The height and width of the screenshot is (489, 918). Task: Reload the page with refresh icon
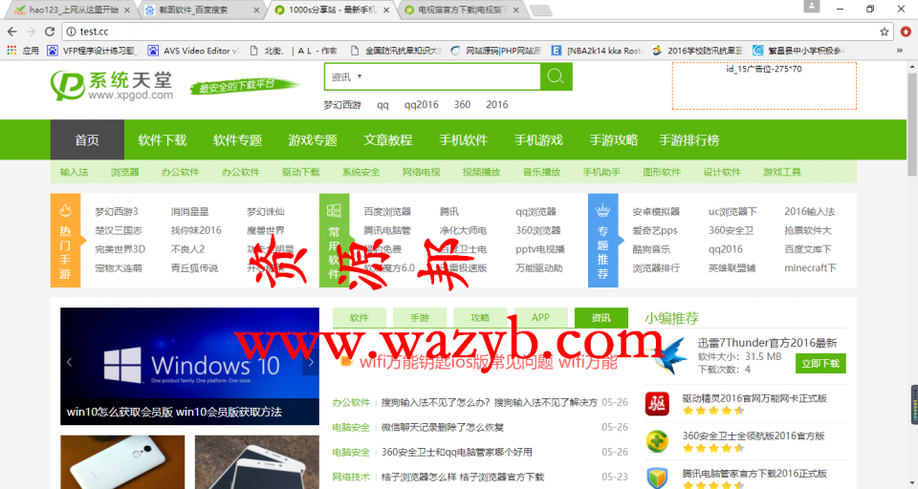point(50,32)
